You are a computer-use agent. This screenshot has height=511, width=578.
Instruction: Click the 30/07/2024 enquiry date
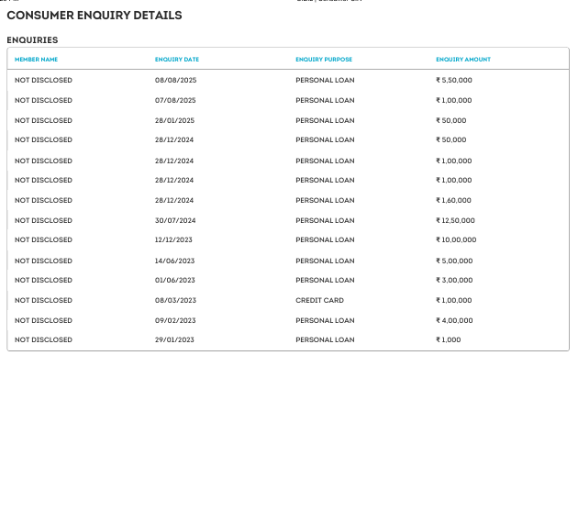click(175, 221)
